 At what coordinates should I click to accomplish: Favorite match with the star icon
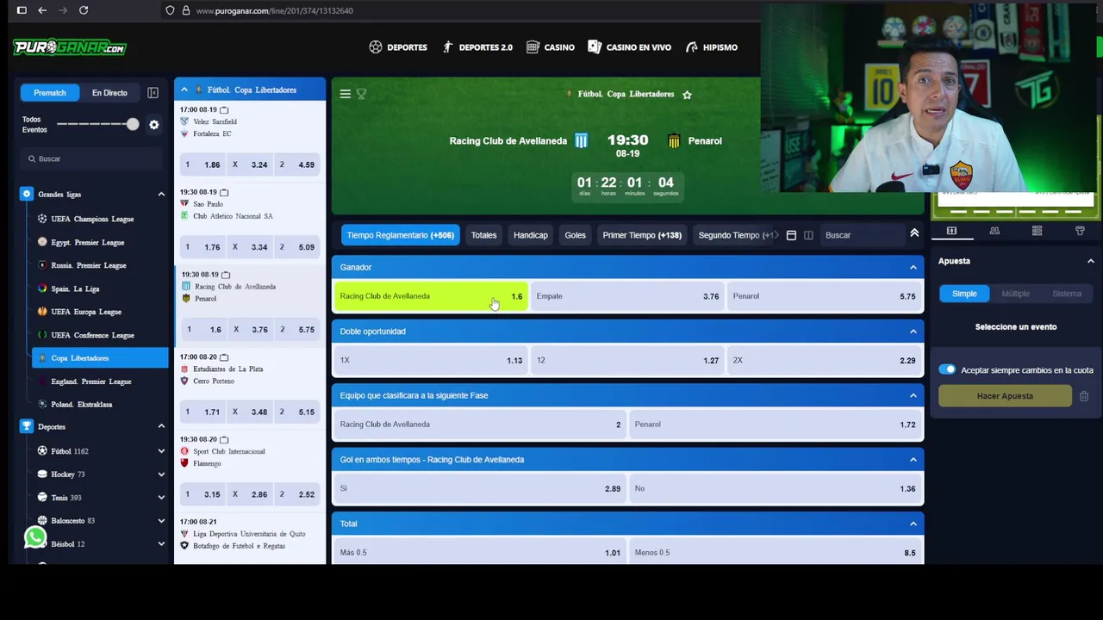[687, 95]
